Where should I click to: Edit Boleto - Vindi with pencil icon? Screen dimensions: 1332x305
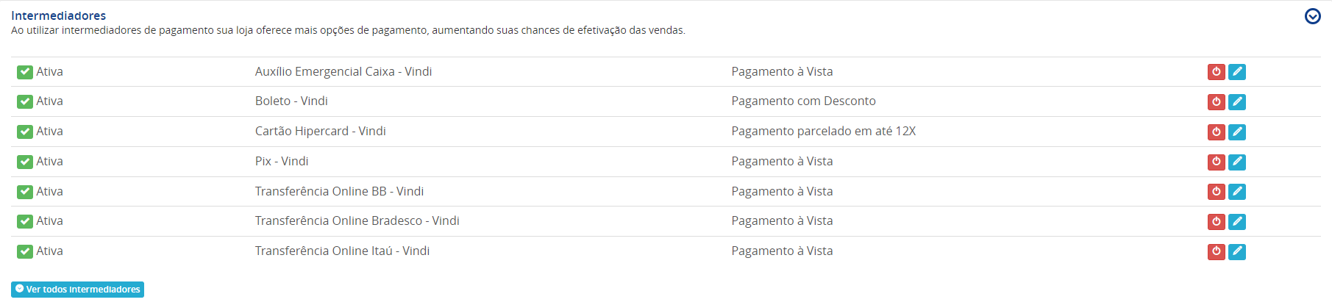1237,102
